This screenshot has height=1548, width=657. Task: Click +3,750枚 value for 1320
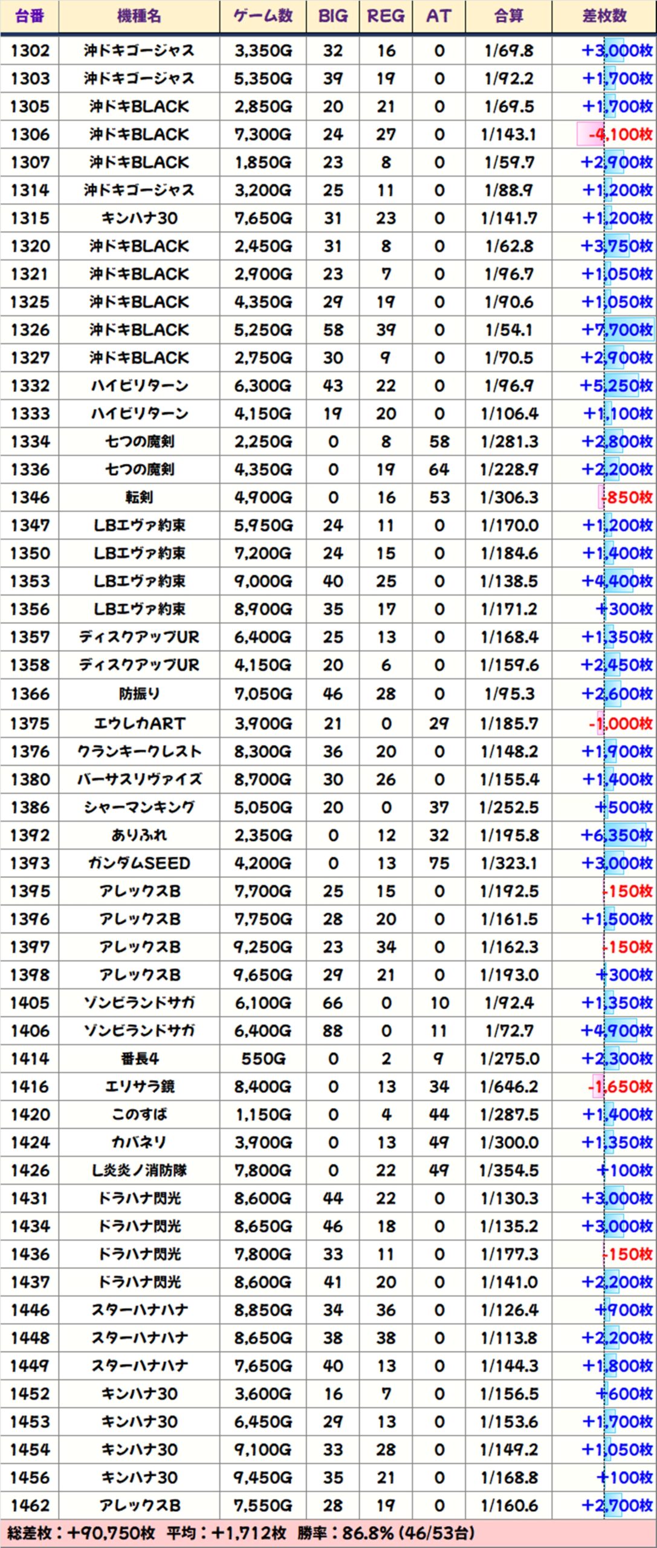617,246
